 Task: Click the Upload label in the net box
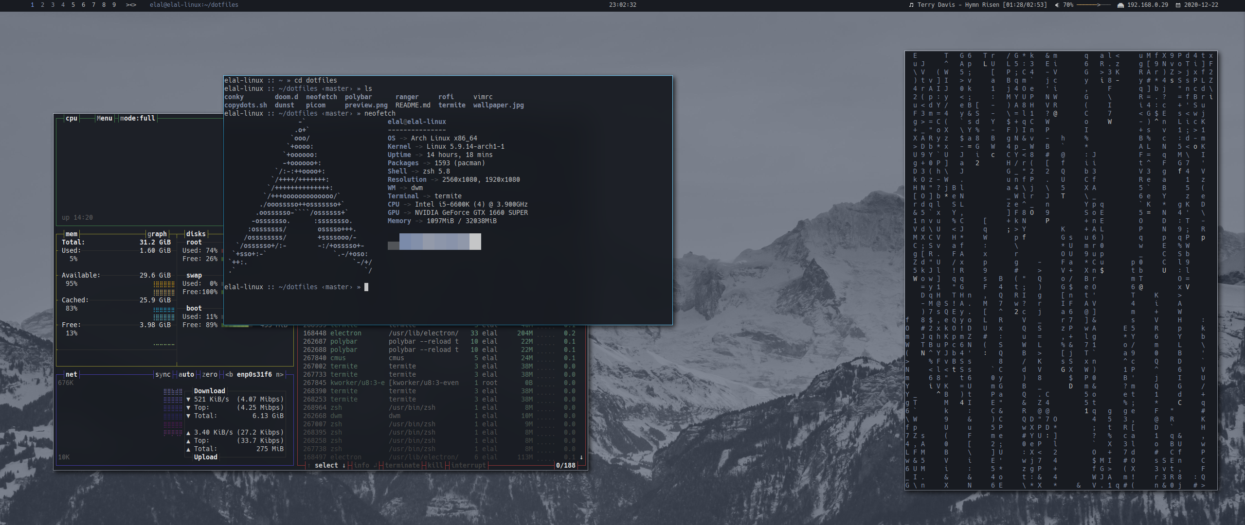tap(206, 457)
